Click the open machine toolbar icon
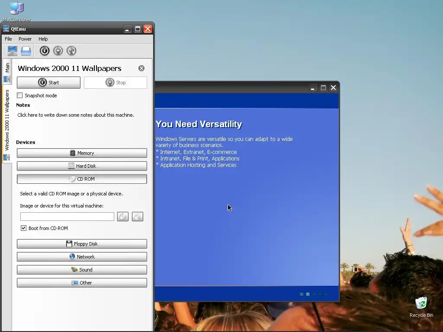Viewport: 443px width, 332px height. pos(26,51)
